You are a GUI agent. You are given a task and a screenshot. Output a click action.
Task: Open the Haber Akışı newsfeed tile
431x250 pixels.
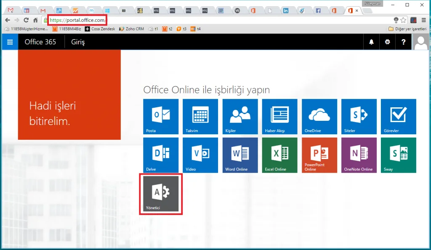(x=279, y=117)
